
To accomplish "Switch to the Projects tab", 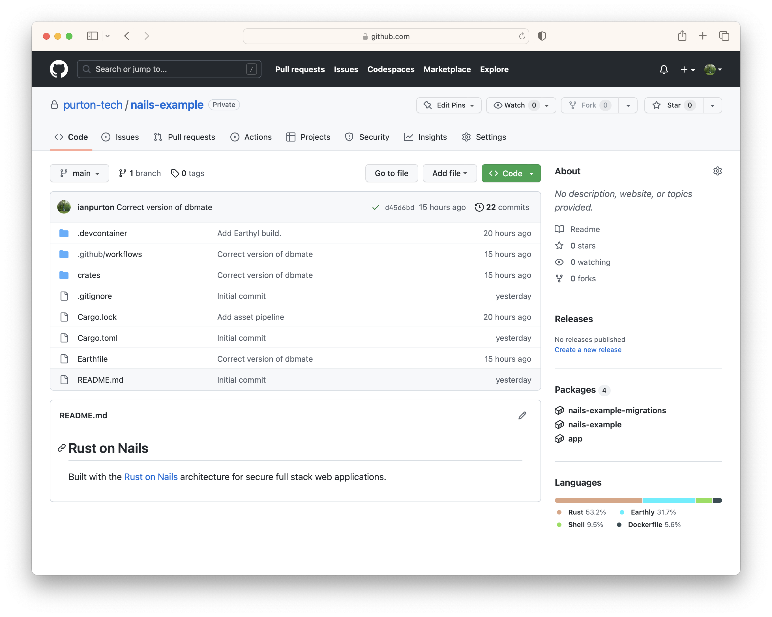I will pos(308,137).
